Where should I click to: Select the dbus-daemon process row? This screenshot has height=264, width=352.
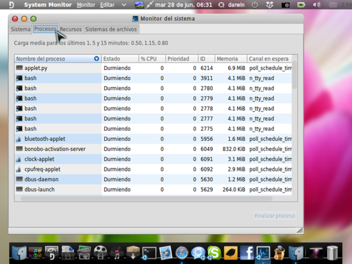153,179
